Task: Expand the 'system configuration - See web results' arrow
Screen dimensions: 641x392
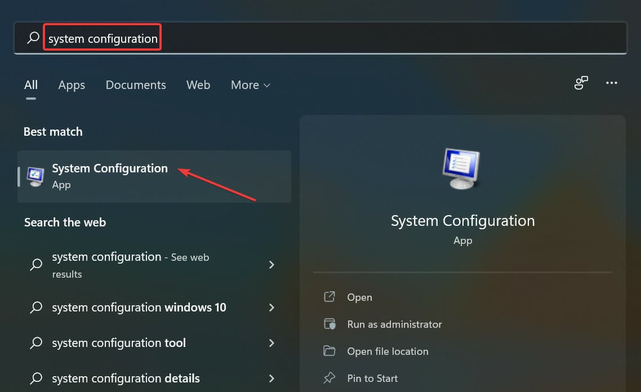Action: [x=271, y=265]
